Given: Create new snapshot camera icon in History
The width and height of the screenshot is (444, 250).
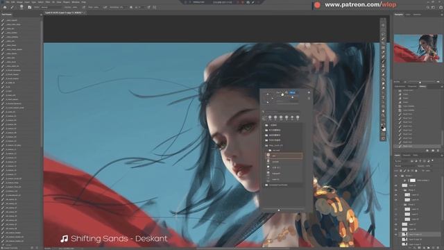Looking at the screenshot, I should pyautogui.click(x=433, y=150).
